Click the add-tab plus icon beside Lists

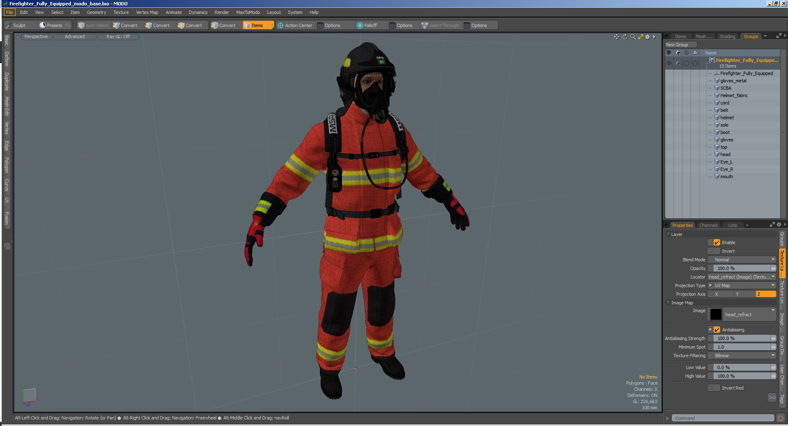tap(747, 225)
